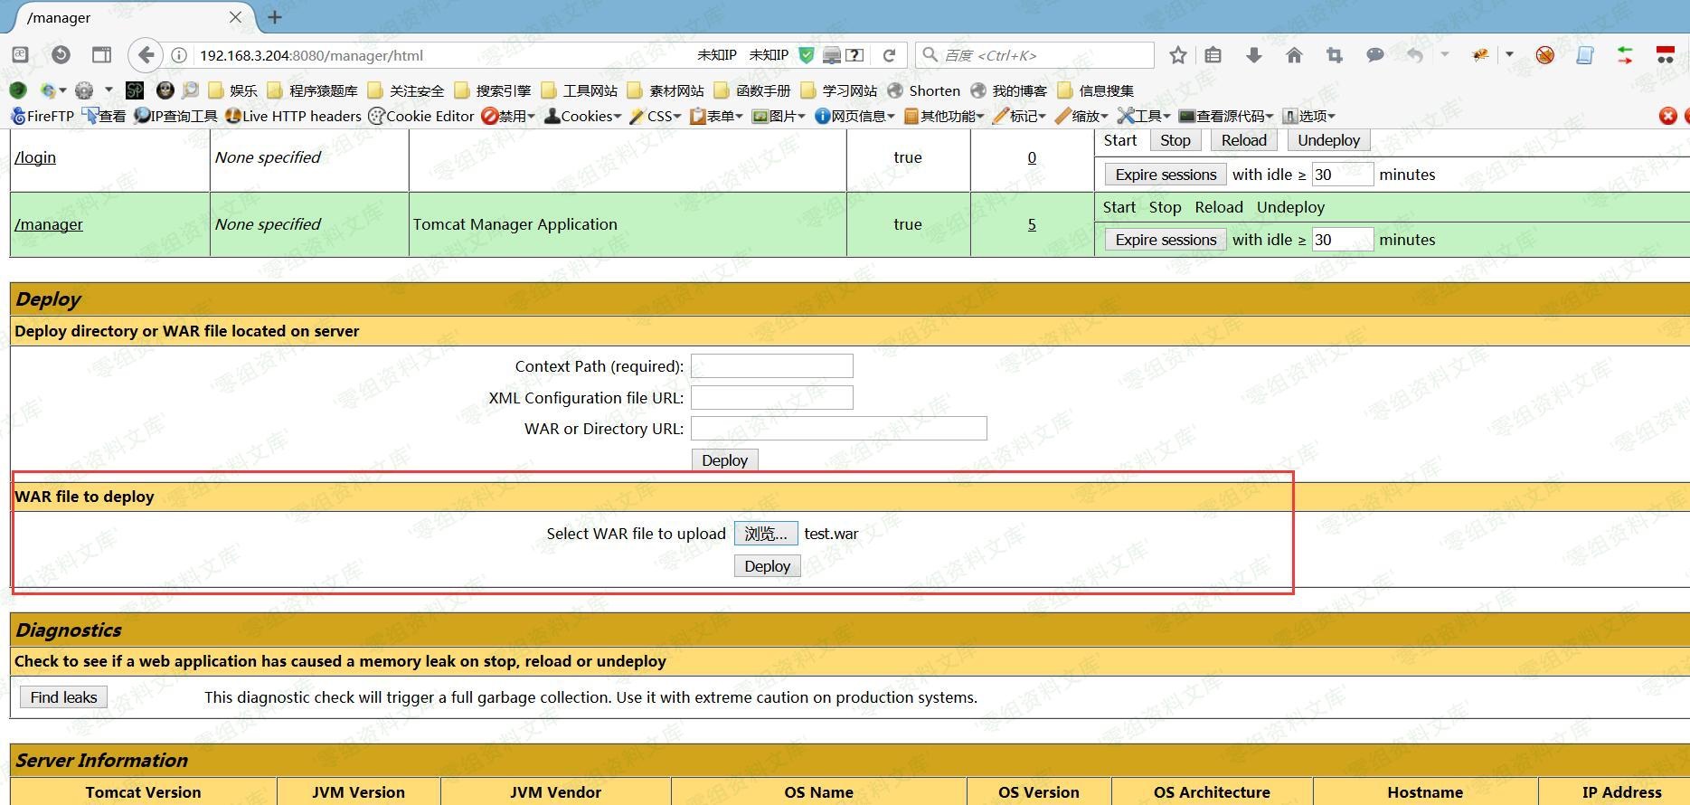Image resolution: width=1690 pixels, height=805 pixels.
Task: Click the Firebug bug icon
Action: point(1480,55)
